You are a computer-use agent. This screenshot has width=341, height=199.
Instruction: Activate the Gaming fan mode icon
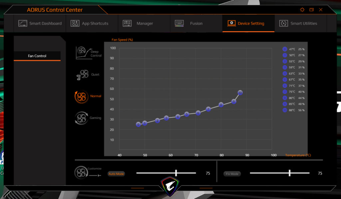tap(82, 118)
